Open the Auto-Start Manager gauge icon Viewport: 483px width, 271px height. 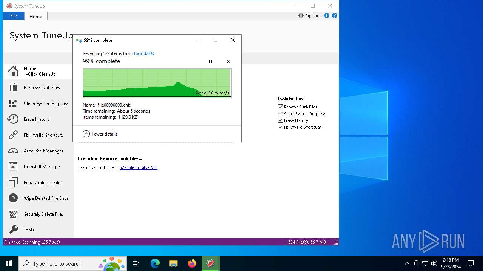tap(13, 151)
